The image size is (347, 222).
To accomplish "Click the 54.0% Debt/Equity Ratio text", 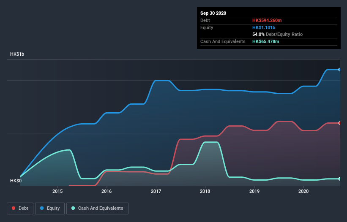I will click(x=277, y=34).
